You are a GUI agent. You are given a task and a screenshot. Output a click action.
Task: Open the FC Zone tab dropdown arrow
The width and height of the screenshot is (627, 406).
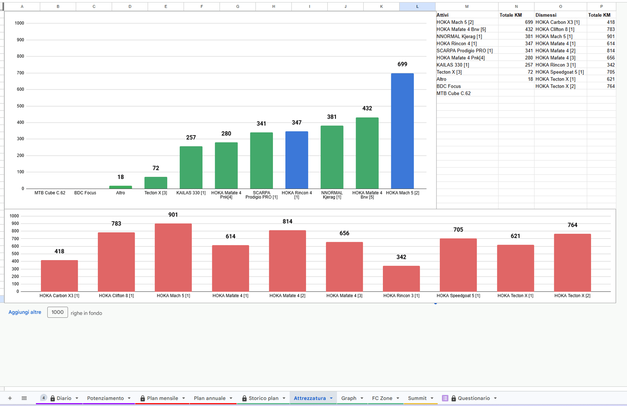398,398
